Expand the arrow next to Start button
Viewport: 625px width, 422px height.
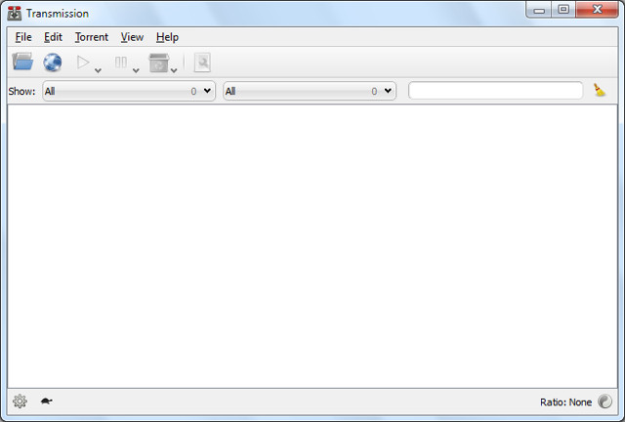98,68
